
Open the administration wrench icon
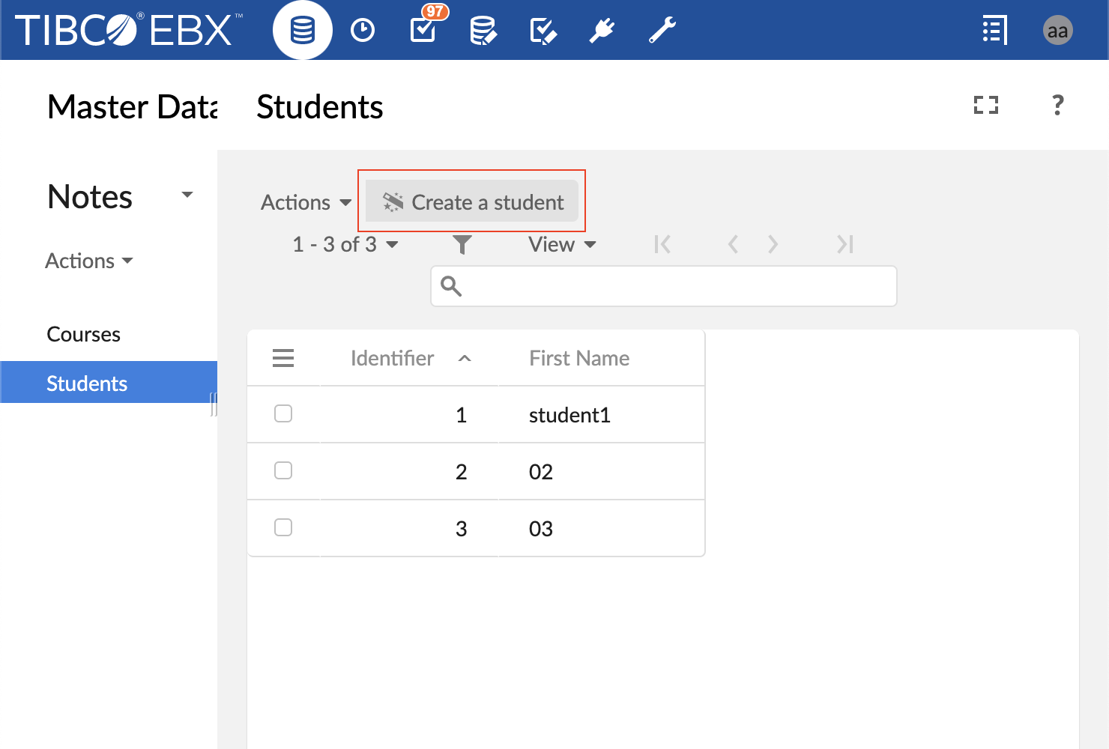(662, 31)
